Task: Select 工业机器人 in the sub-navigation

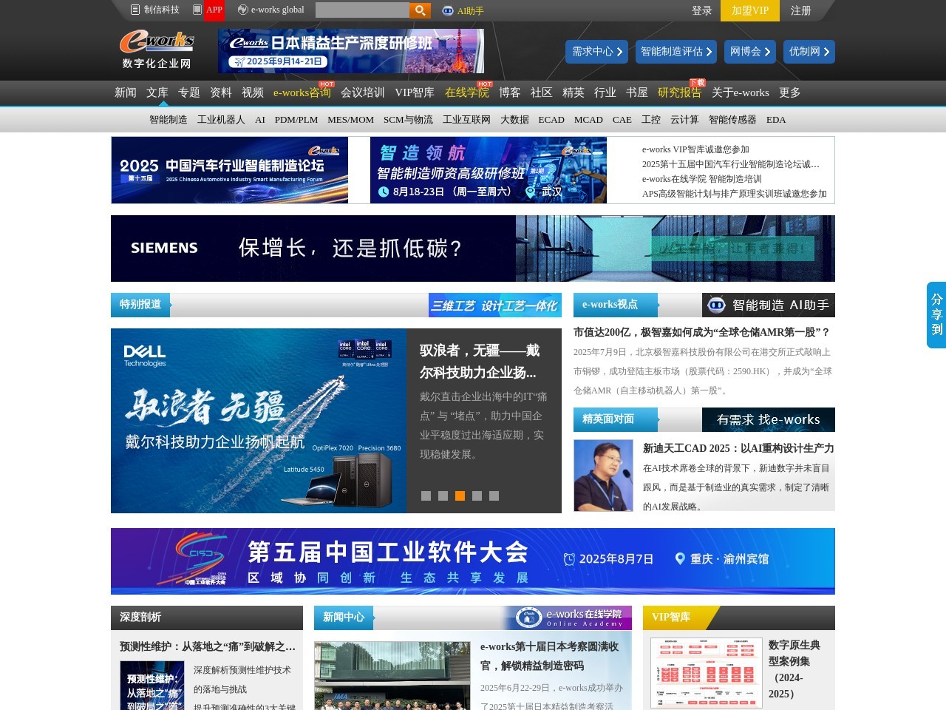Action: 221,120
